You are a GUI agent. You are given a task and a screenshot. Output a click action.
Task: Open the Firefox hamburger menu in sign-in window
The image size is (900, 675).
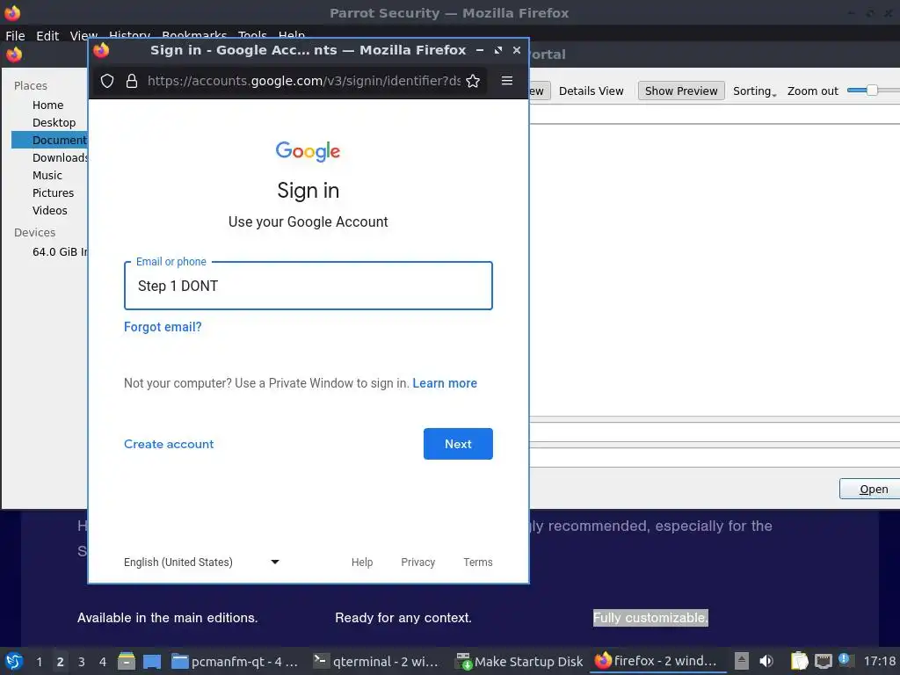(507, 81)
